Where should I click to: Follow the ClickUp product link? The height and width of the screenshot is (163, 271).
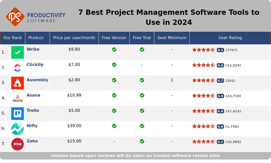(x=35, y=65)
